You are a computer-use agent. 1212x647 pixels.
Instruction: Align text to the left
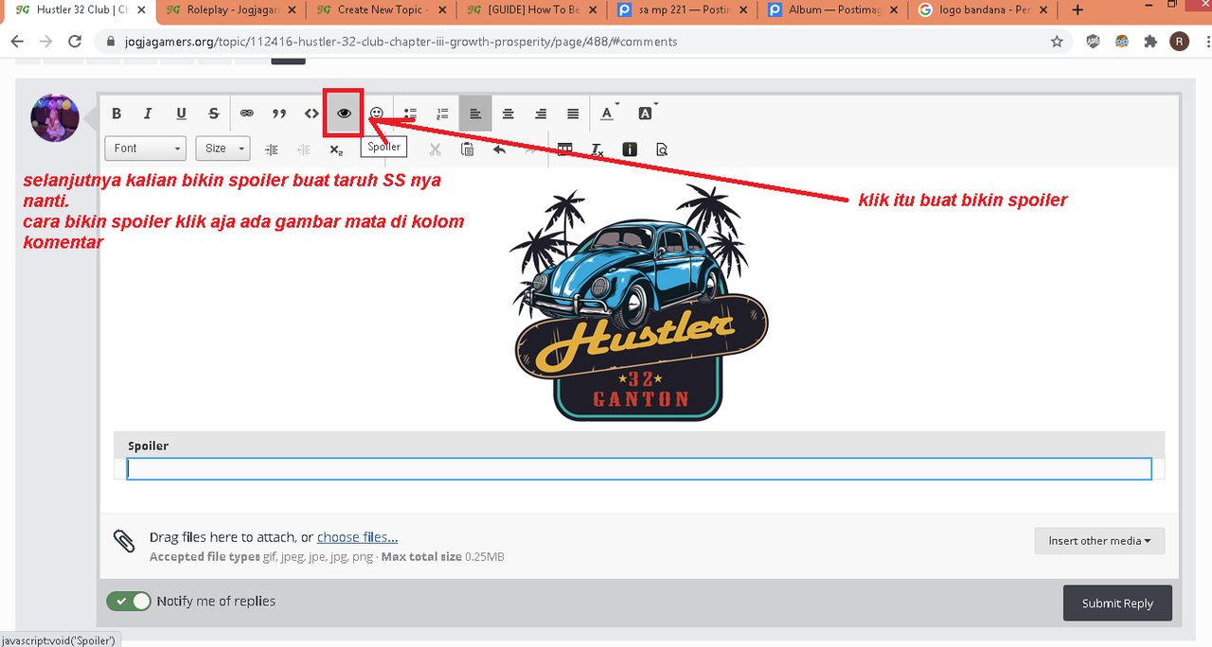(x=475, y=114)
